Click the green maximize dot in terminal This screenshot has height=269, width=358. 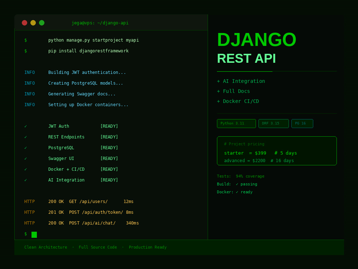point(42,23)
